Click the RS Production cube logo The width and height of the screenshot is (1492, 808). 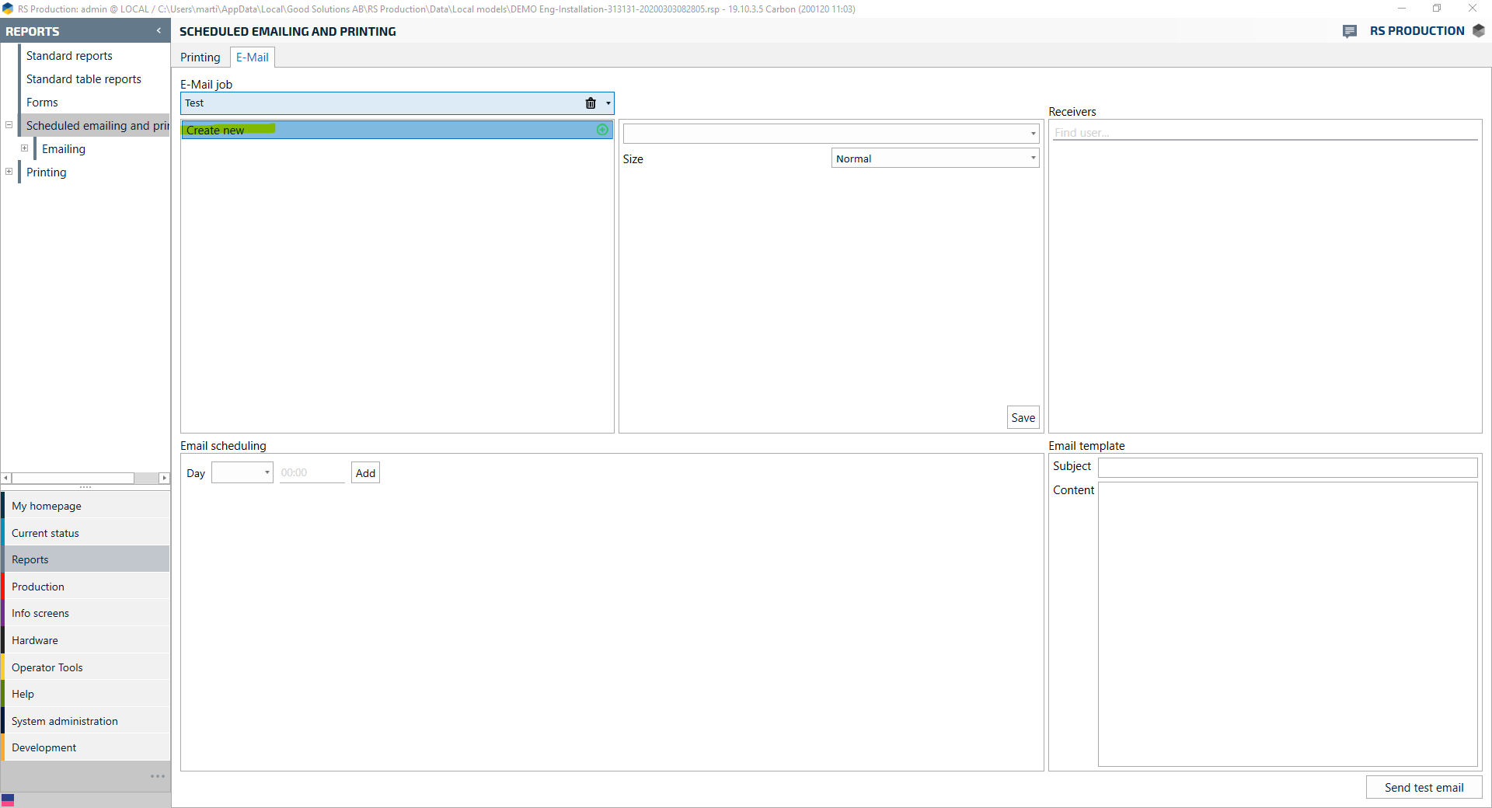[x=1479, y=31]
